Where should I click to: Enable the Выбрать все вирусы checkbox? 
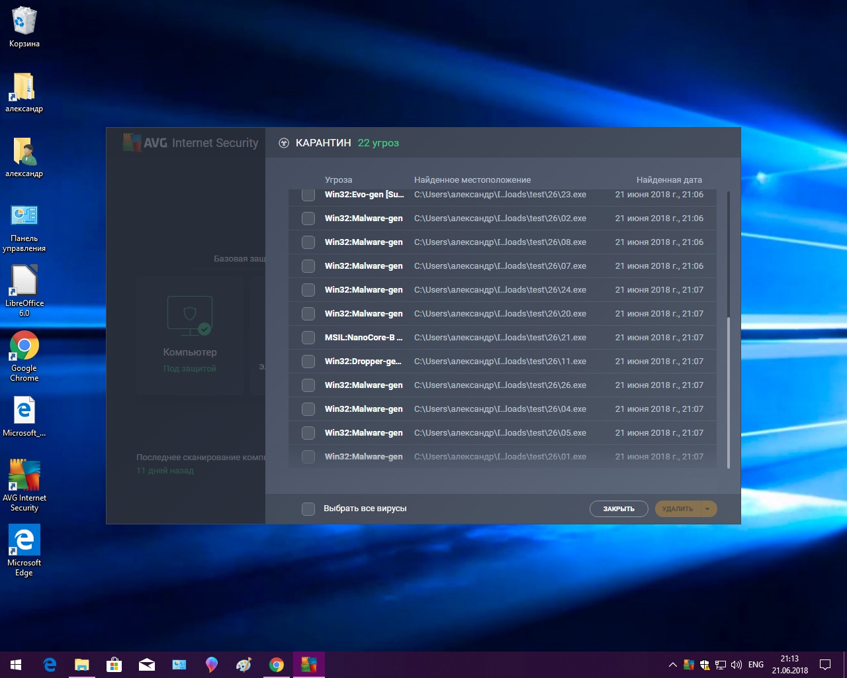pyautogui.click(x=308, y=508)
